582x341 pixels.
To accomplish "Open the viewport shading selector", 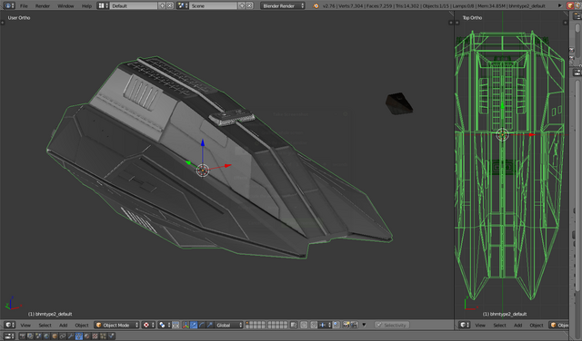I will 148,325.
